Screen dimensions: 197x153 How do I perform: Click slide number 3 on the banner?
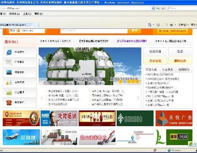[x=129, y=82]
